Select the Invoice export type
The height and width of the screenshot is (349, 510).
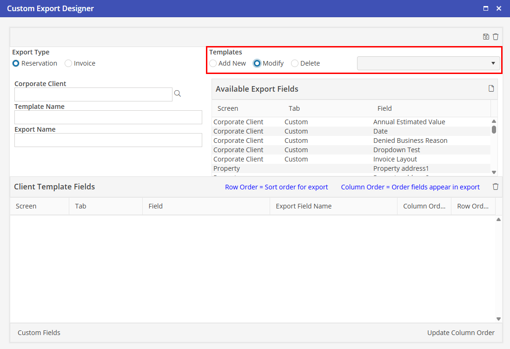(x=68, y=63)
